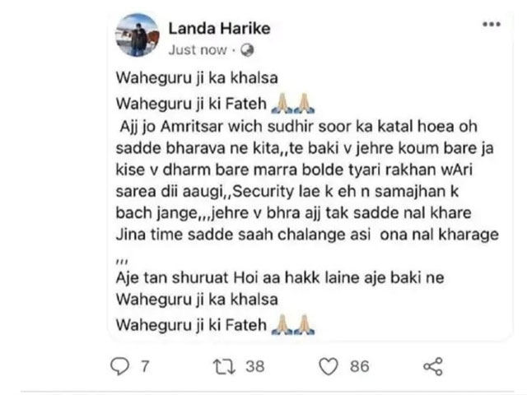This screenshot has width=527, height=395.
Task: Click the retweet arrows icon
Action: click(224, 366)
